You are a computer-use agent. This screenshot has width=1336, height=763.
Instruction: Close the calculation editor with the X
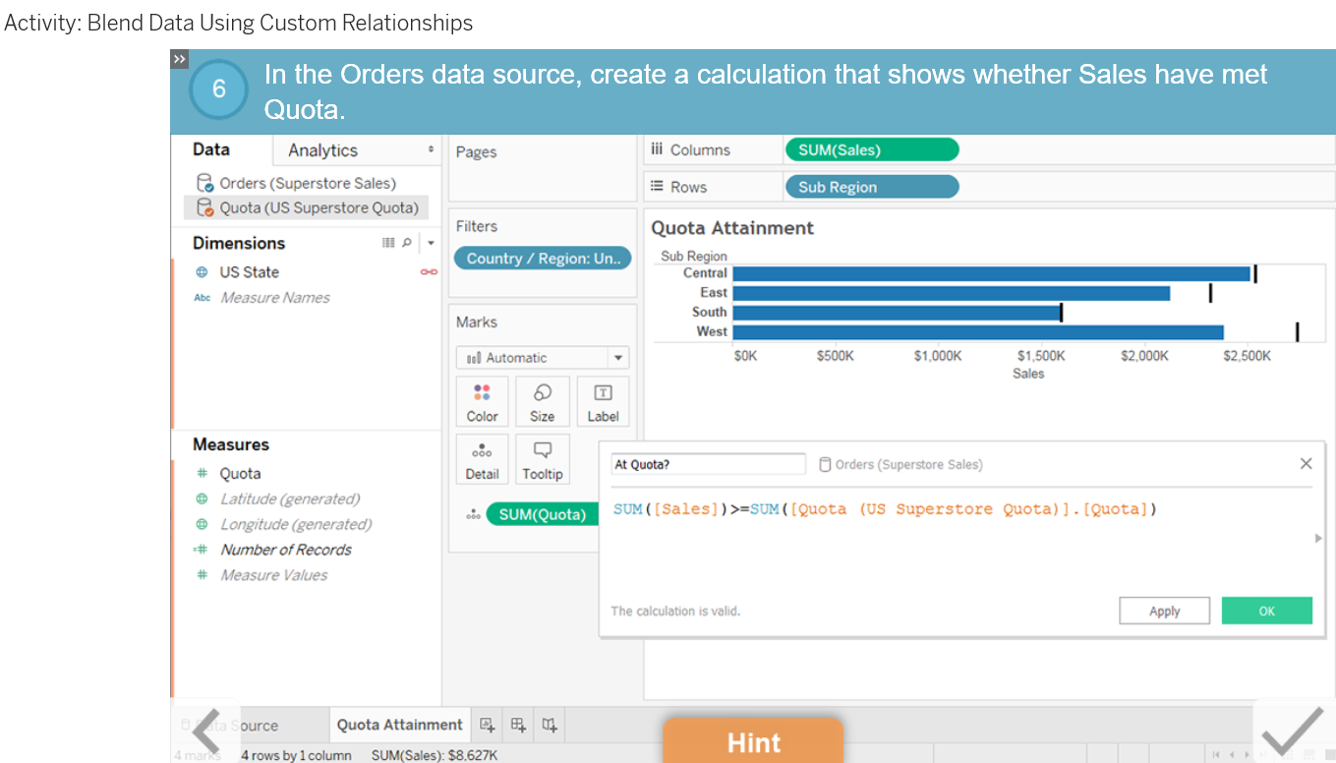1306,463
